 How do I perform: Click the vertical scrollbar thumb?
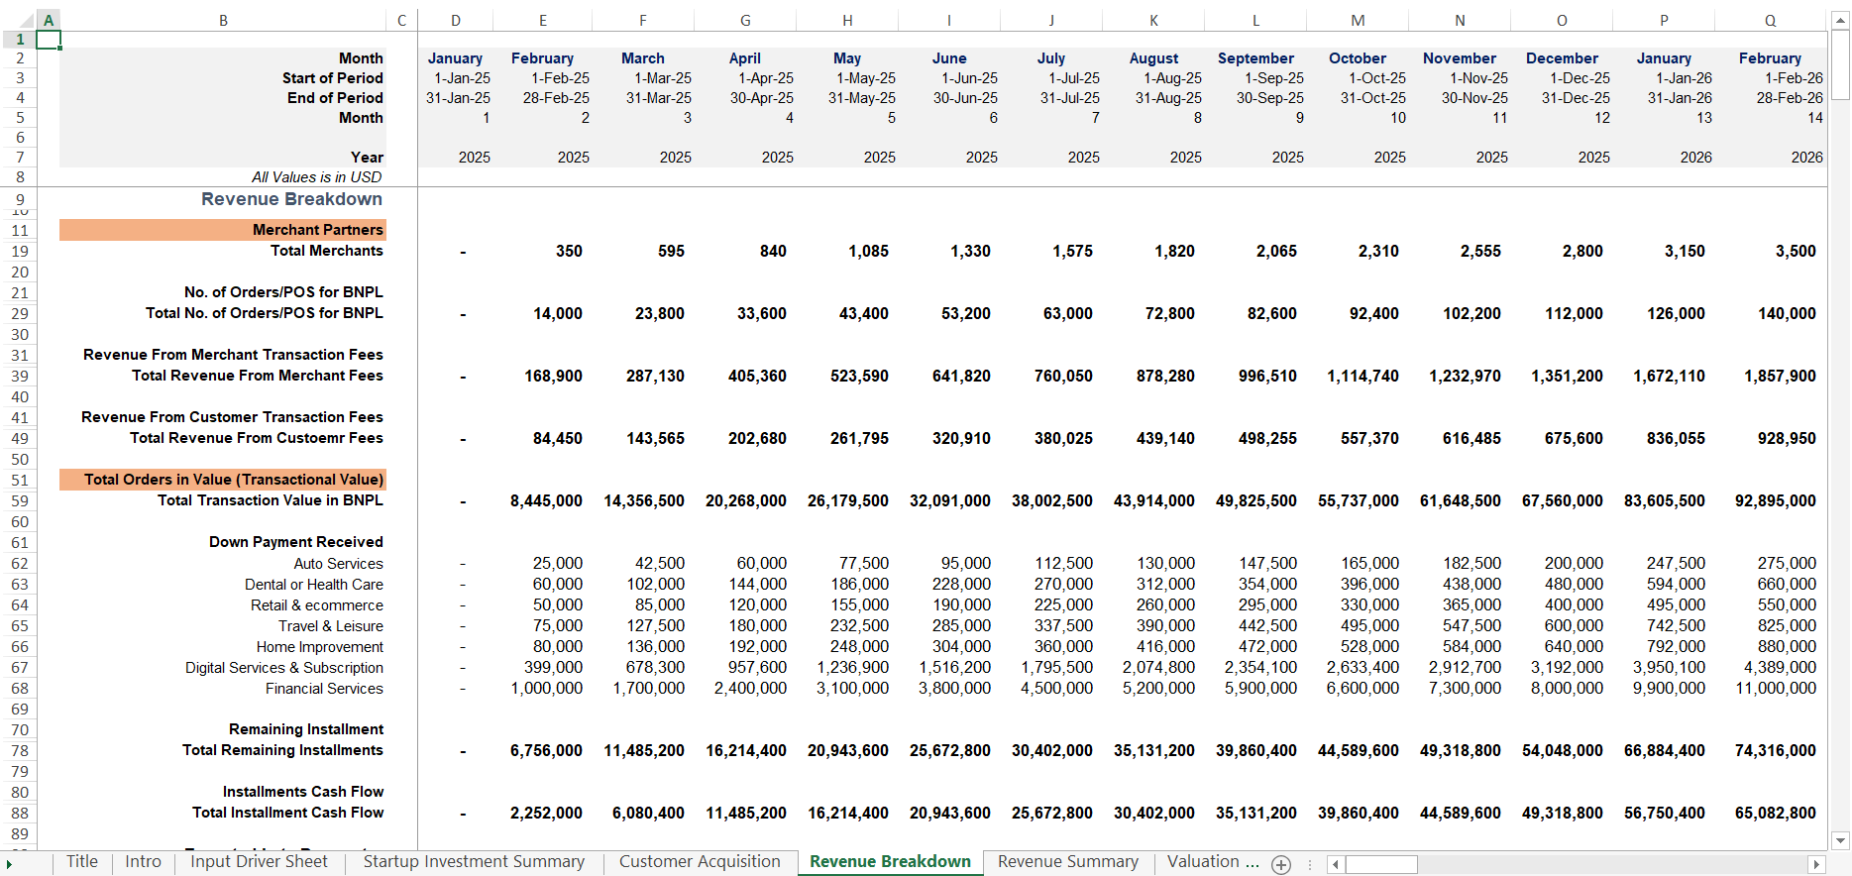pyautogui.click(x=1841, y=64)
